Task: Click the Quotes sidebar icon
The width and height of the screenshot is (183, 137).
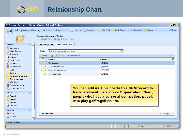Action: [8, 99]
